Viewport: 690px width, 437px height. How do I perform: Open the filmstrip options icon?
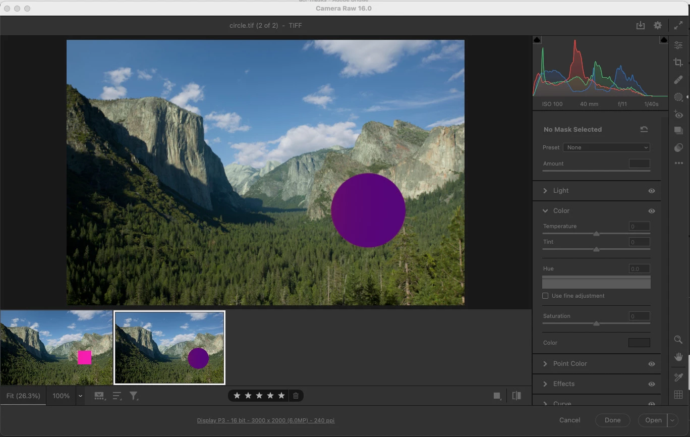[x=99, y=396]
